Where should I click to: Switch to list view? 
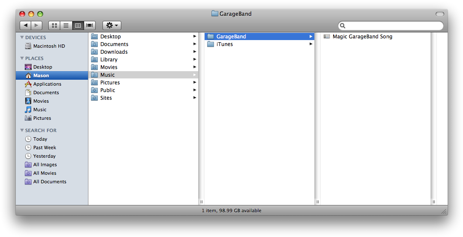coord(66,25)
